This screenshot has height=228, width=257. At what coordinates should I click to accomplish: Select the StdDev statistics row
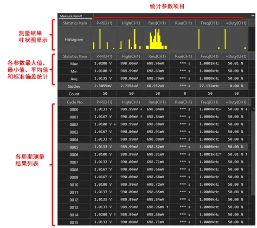pyautogui.click(x=153, y=86)
